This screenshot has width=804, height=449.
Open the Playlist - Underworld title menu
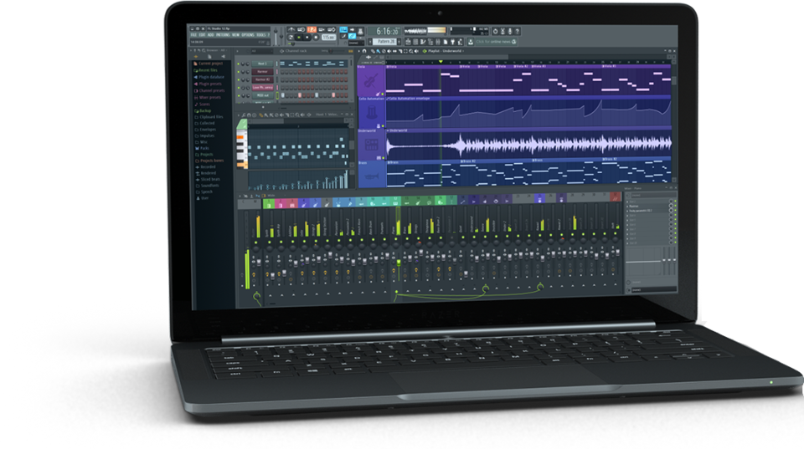[x=445, y=51]
